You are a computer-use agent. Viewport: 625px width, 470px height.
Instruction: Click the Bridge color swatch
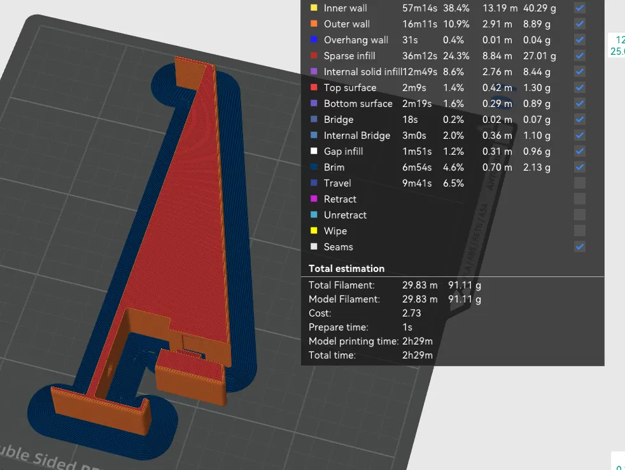(x=314, y=119)
